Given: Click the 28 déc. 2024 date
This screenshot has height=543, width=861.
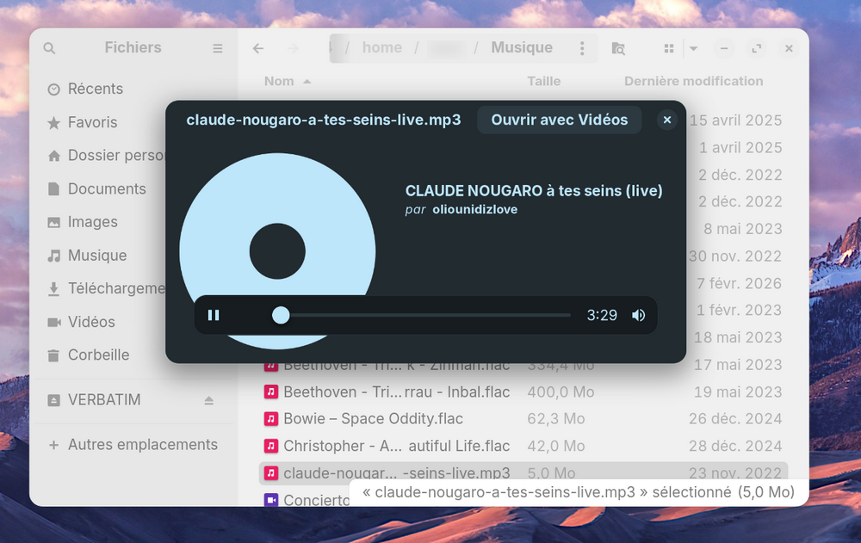Looking at the screenshot, I should 735,446.
